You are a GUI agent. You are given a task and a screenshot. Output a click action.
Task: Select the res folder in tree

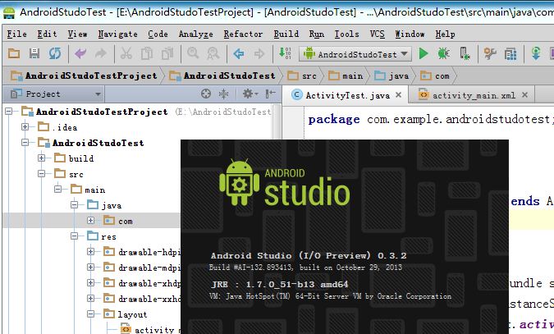pos(102,236)
